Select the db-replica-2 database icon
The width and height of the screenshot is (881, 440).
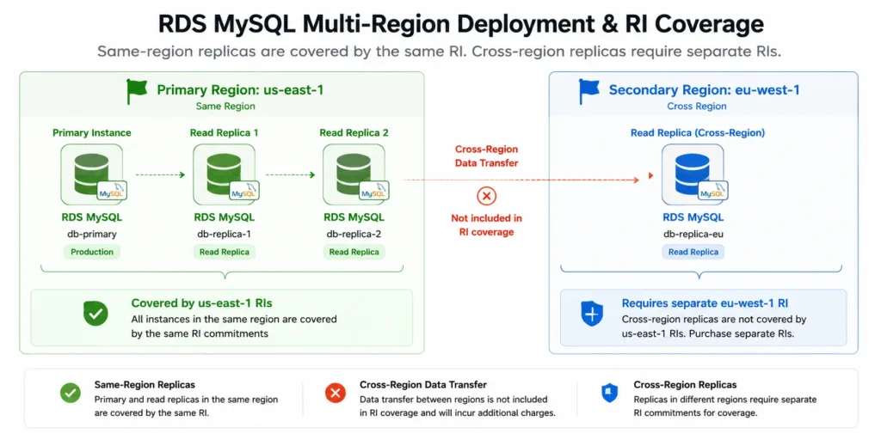[x=354, y=174]
